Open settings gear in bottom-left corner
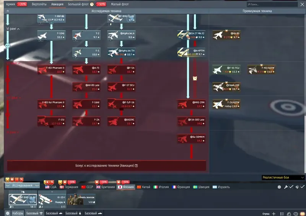306x216 pixels. [x=7, y=213]
